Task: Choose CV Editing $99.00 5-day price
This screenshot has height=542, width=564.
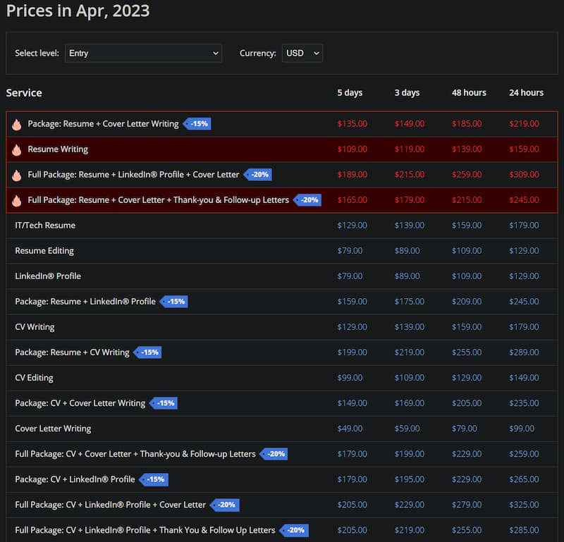Action: [350, 378]
